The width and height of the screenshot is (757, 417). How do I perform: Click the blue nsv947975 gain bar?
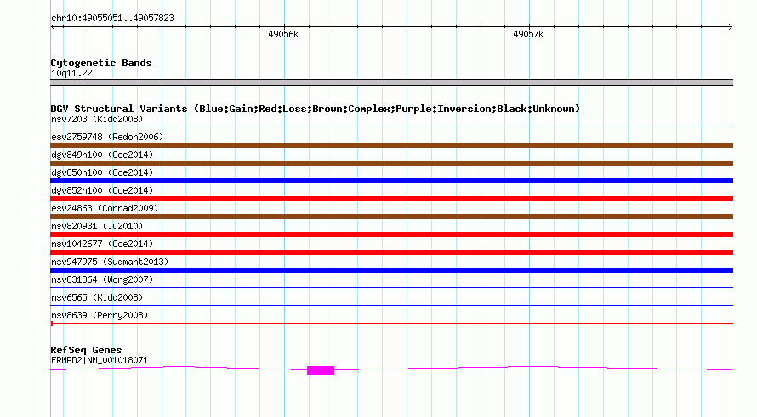tap(391, 270)
